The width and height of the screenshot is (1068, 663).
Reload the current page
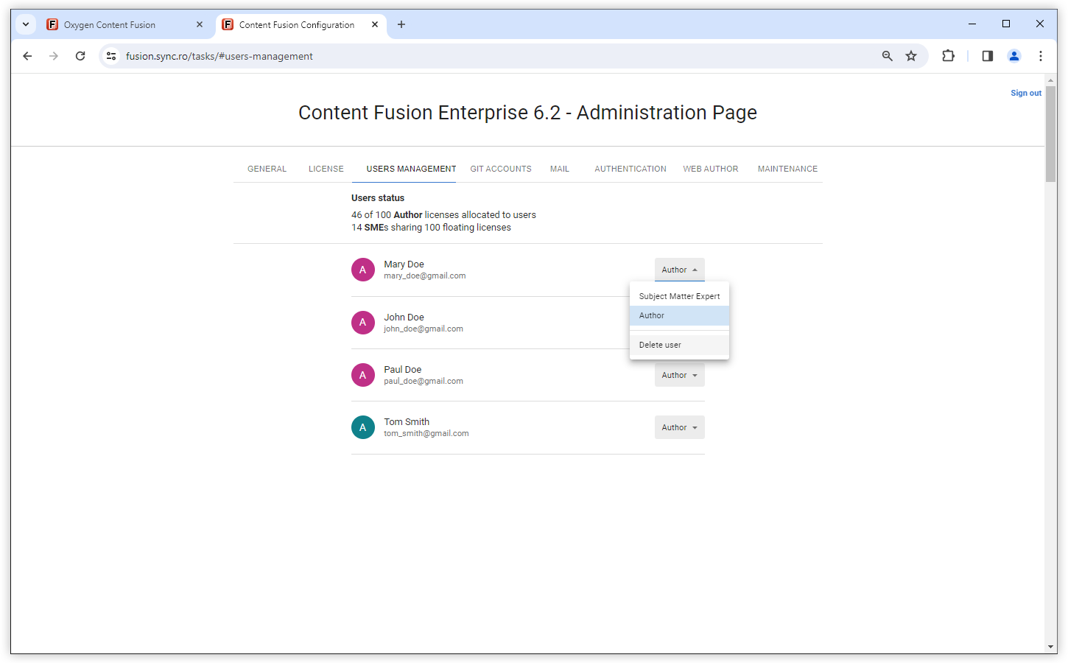tap(80, 56)
